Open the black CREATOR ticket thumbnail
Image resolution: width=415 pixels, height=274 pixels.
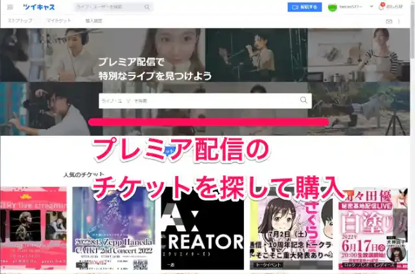(x=202, y=229)
